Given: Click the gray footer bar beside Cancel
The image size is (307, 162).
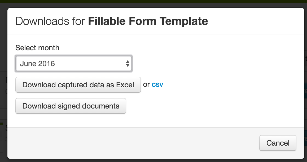Looking at the screenshot, I should [133, 143].
